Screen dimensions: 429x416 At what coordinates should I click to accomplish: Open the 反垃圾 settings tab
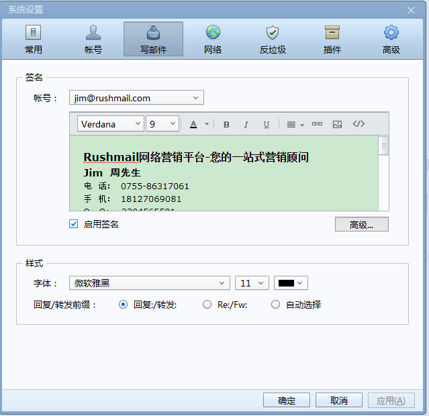point(273,39)
